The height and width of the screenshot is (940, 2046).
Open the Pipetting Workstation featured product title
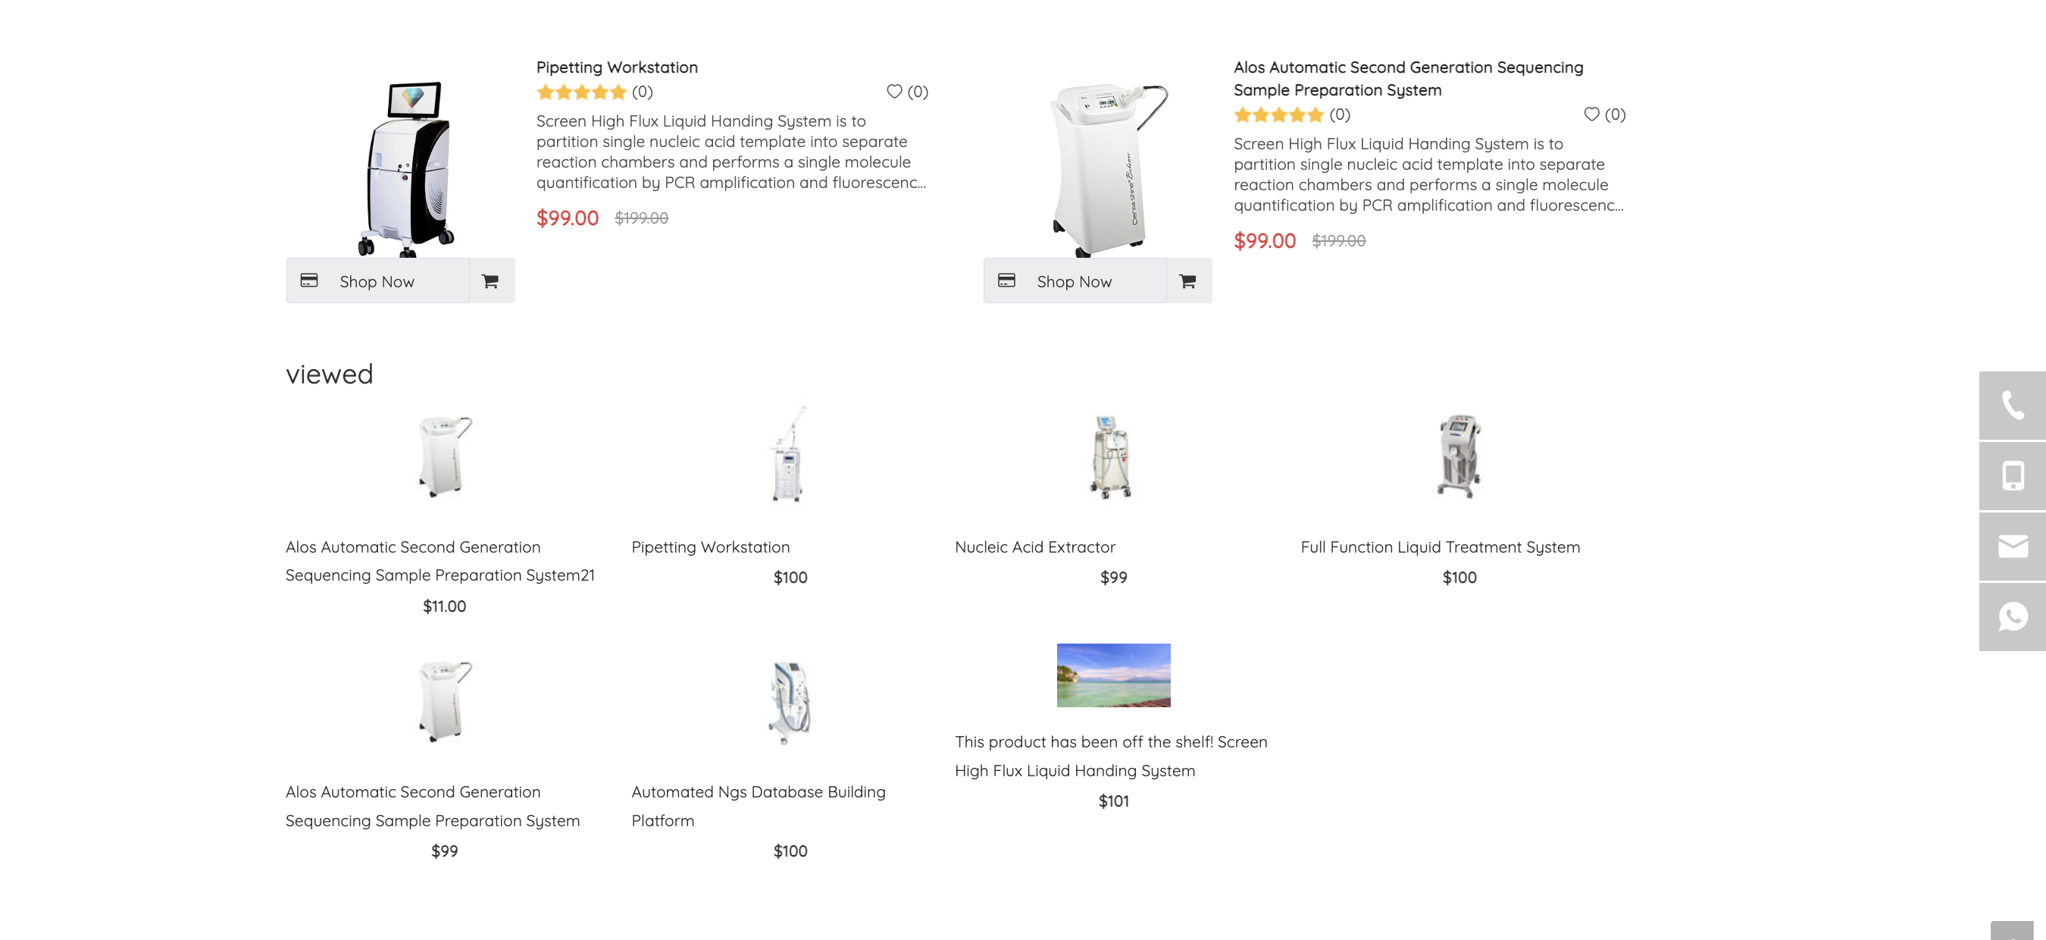616,67
